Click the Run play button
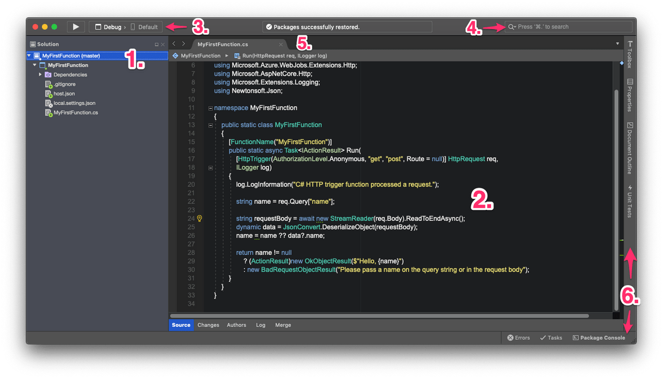This screenshot has width=663, height=379. click(x=76, y=27)
